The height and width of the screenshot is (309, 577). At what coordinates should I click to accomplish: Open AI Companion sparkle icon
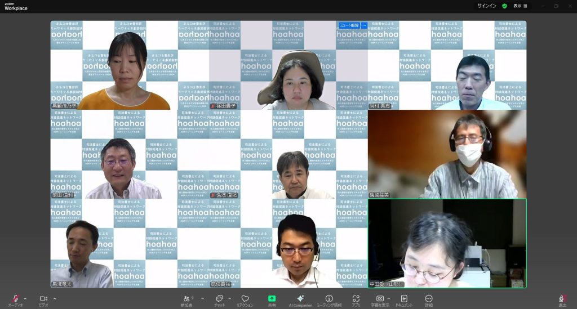pos(300,298)
